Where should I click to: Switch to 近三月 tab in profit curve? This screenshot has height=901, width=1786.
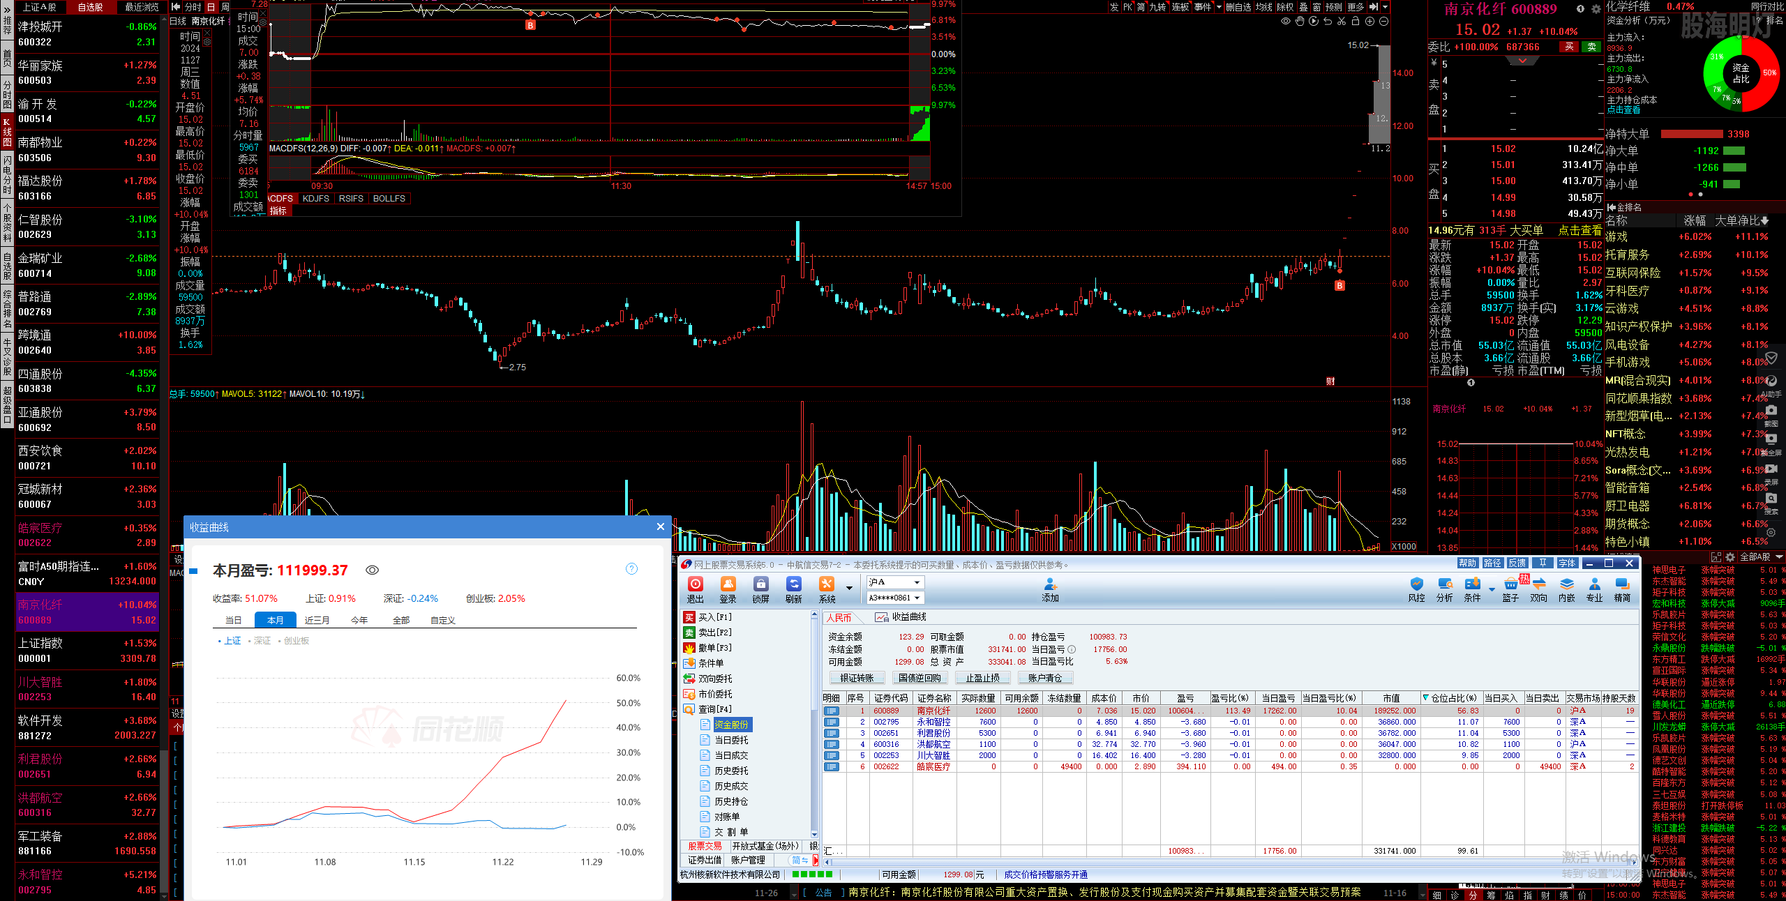click(x=317, y=620)
